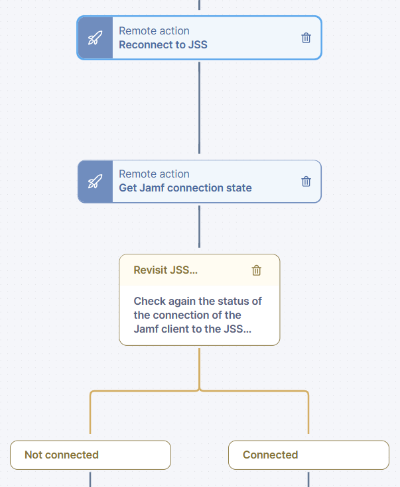Image resolution: width=400 pixels, height=487 pixels.
Task: Click the rocket icon on Get Jamf connection state
Action: pos(95,181)
